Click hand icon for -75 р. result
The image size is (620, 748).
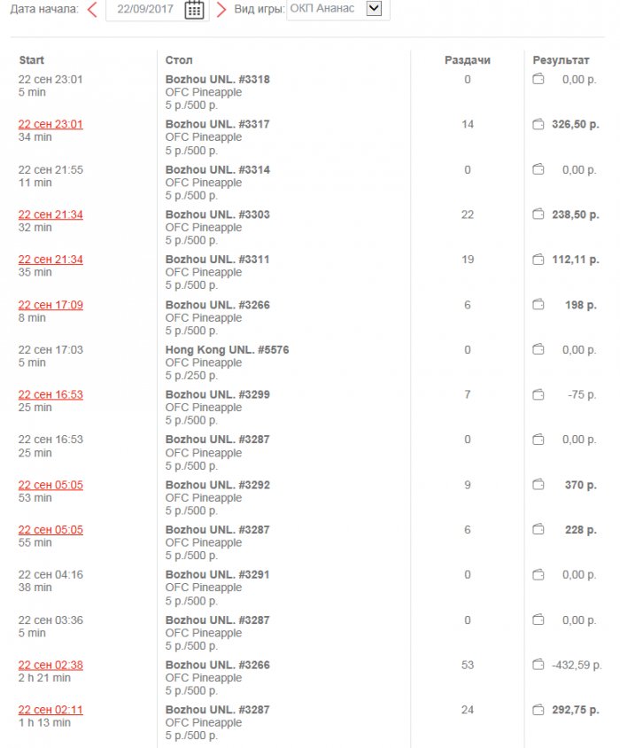pos(538,394)
